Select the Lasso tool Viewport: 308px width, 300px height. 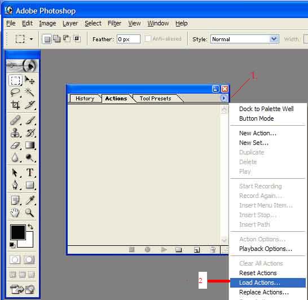click(x=15, y=92)
